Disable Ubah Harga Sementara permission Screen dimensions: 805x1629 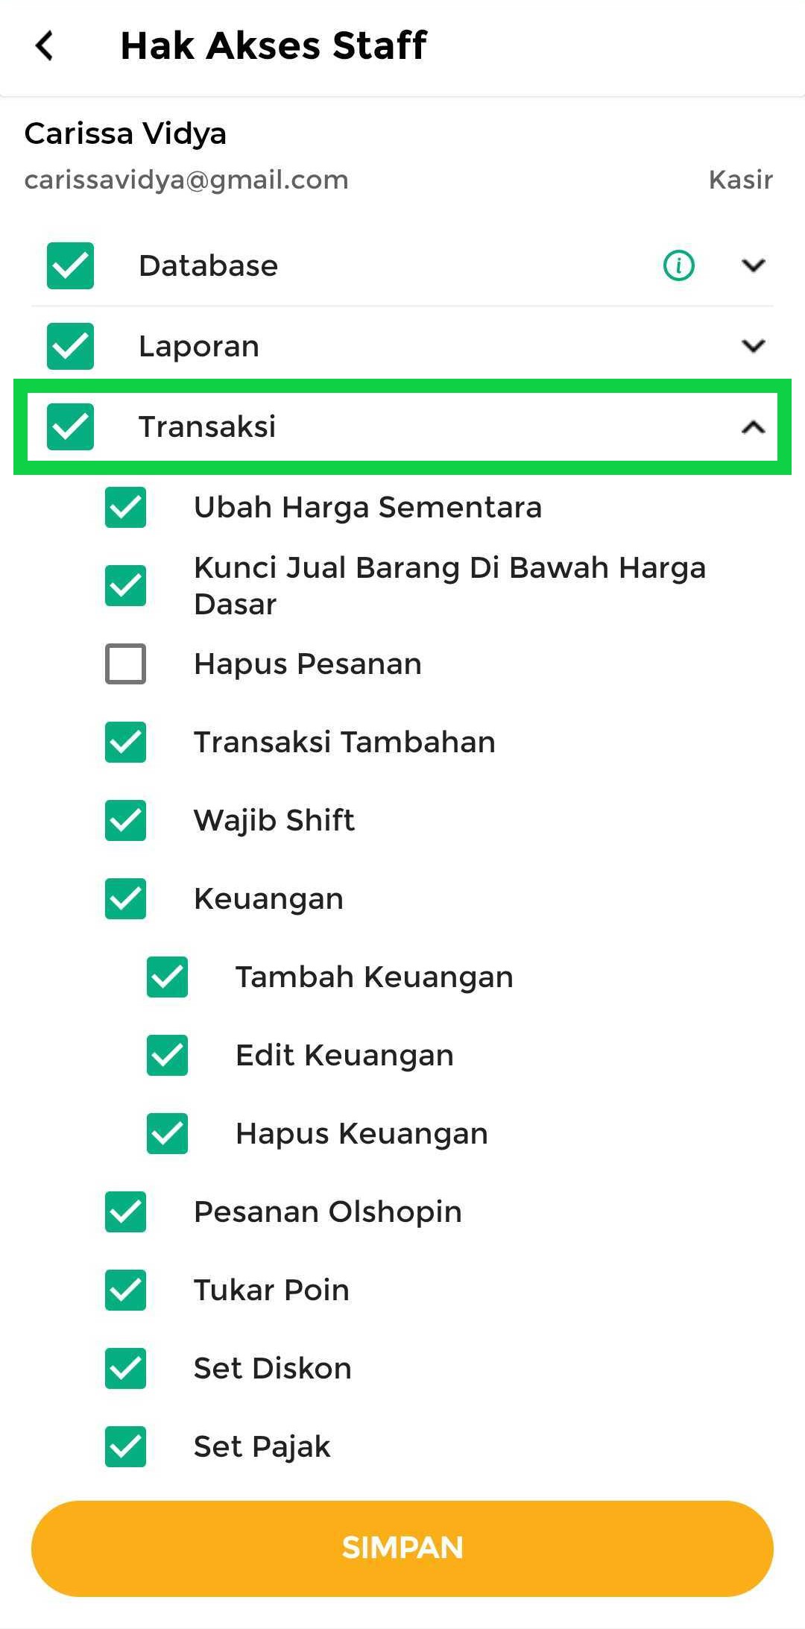click(125, 508)
